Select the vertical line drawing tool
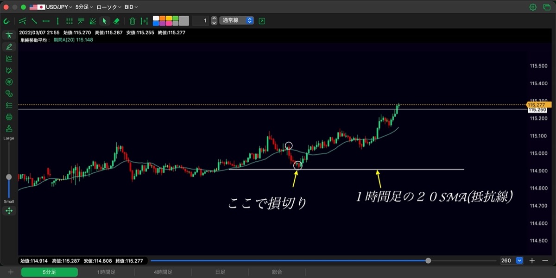 57,21
